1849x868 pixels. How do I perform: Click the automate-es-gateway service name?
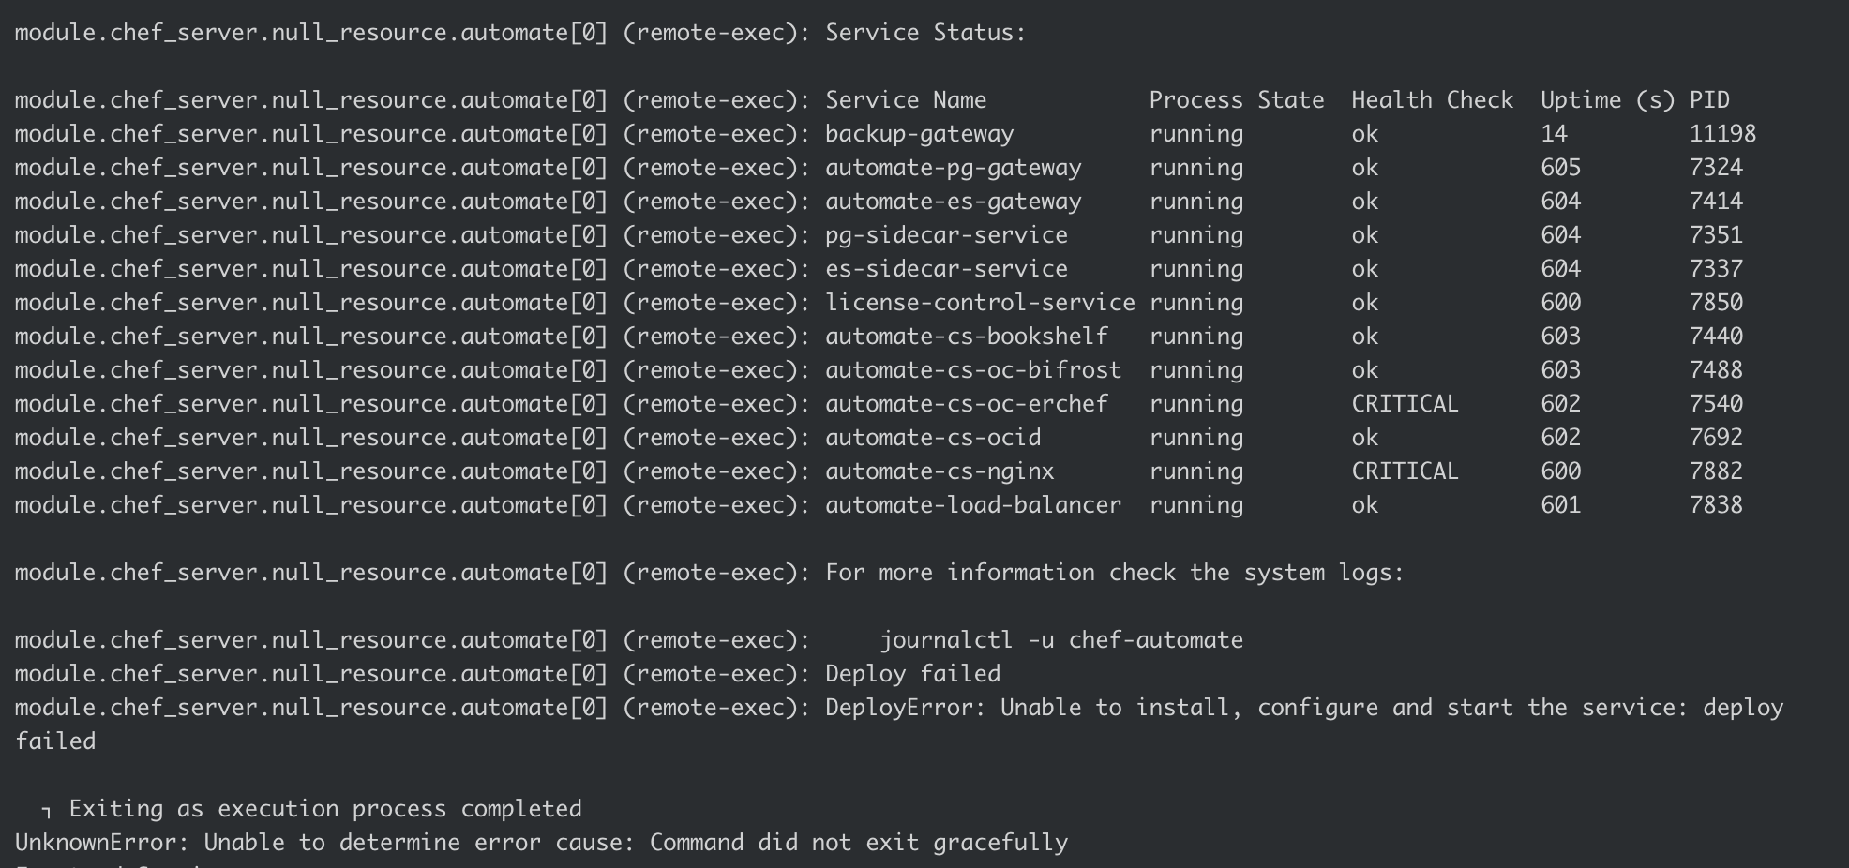[x=953, y=202]
